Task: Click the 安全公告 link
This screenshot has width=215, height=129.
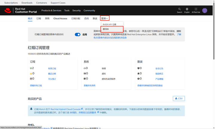Action: (x=159, y=69)
